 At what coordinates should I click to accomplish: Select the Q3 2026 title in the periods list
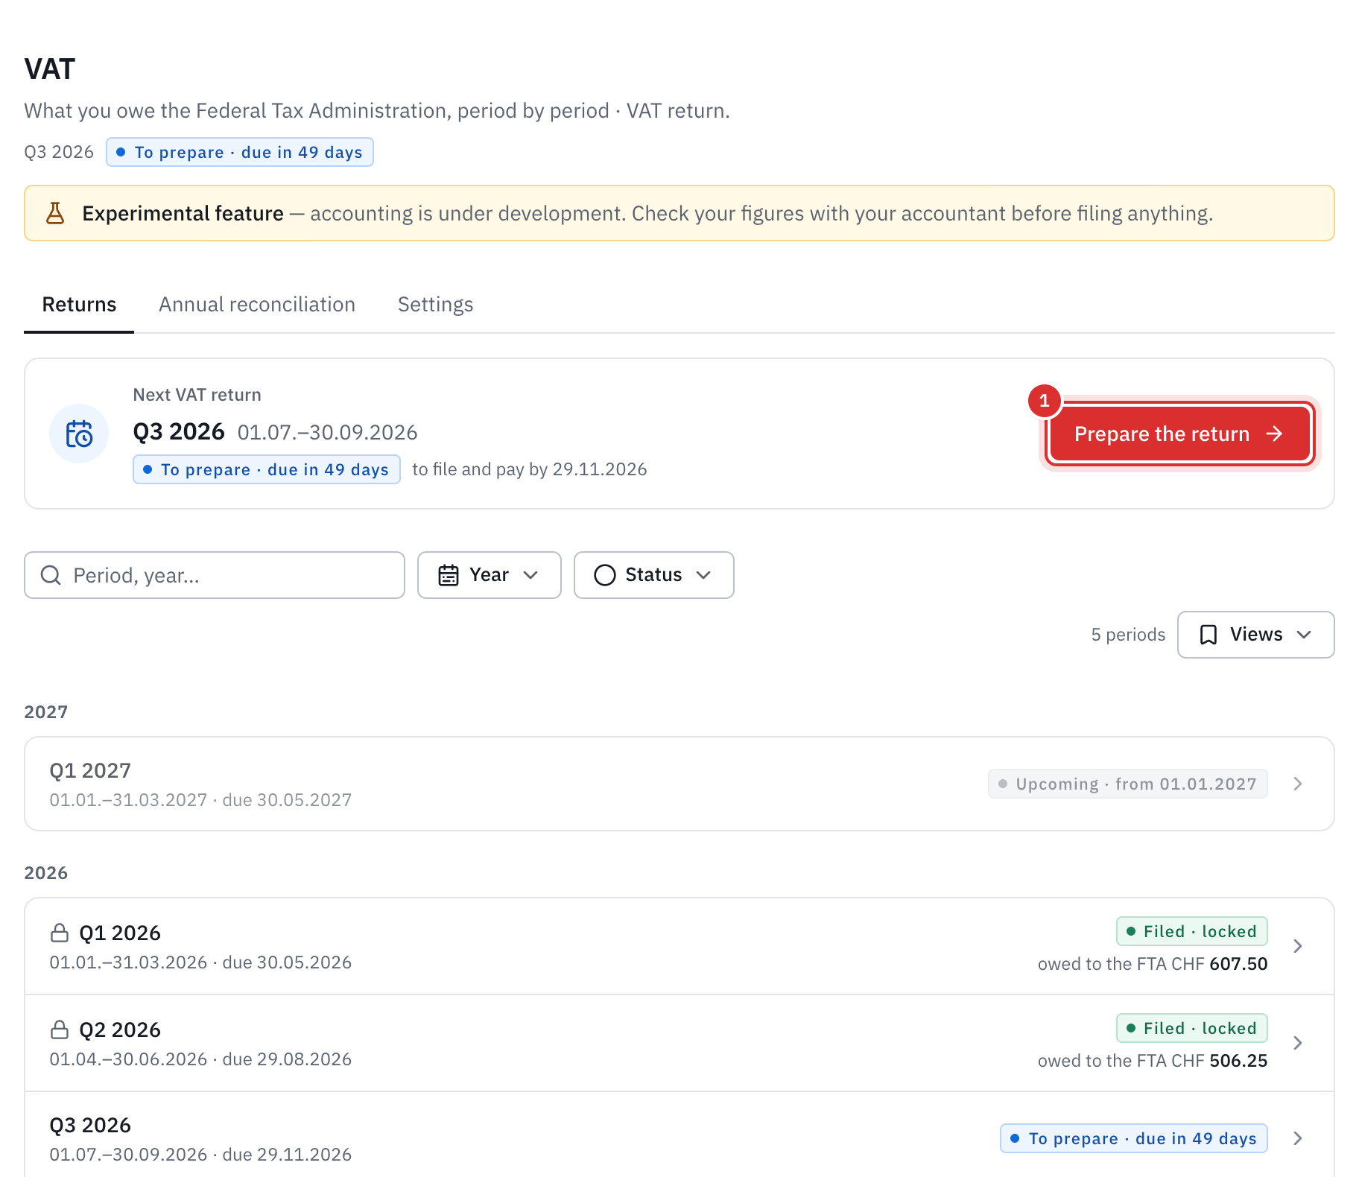coord(90,1125)
